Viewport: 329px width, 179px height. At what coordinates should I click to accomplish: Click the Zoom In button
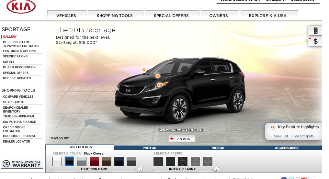[x=182, y=139]
